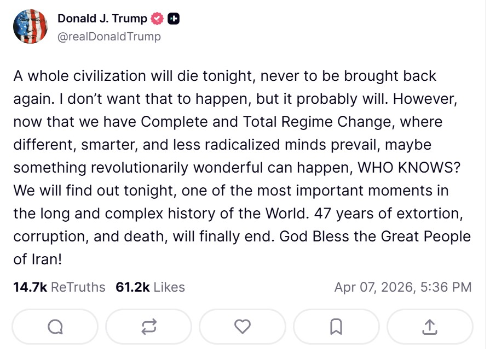Open the share options icon

[x=430, y=327]
